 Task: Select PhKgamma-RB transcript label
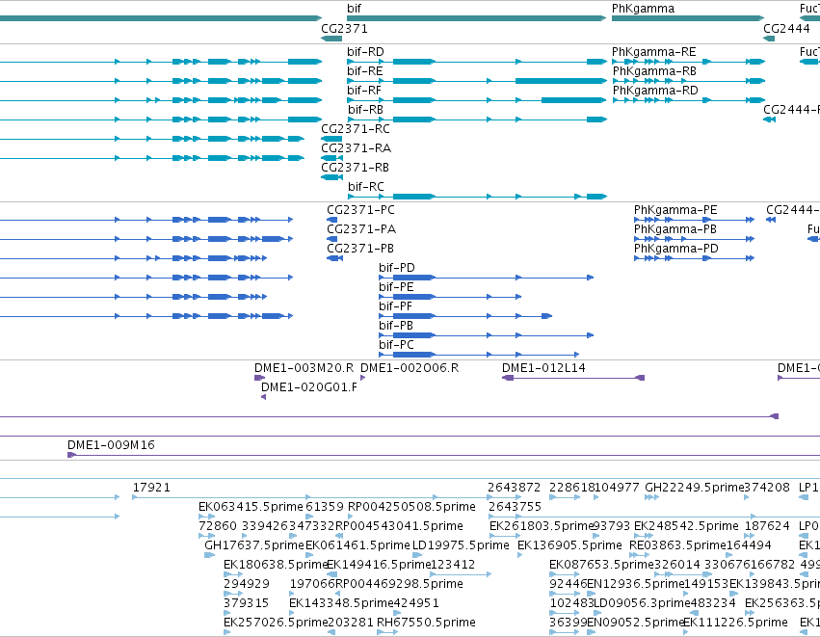[654, 71]
